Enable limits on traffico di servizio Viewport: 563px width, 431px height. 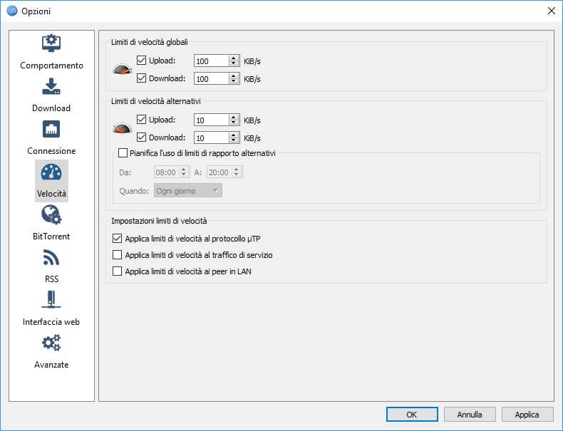(x=117, y=255)
